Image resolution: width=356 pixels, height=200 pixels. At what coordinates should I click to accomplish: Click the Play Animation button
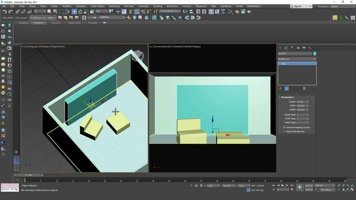tap(283, 186)
